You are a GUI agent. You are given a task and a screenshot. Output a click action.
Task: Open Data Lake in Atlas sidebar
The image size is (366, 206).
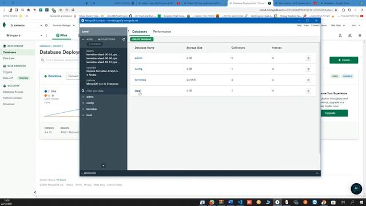click(x=9, y=58)
